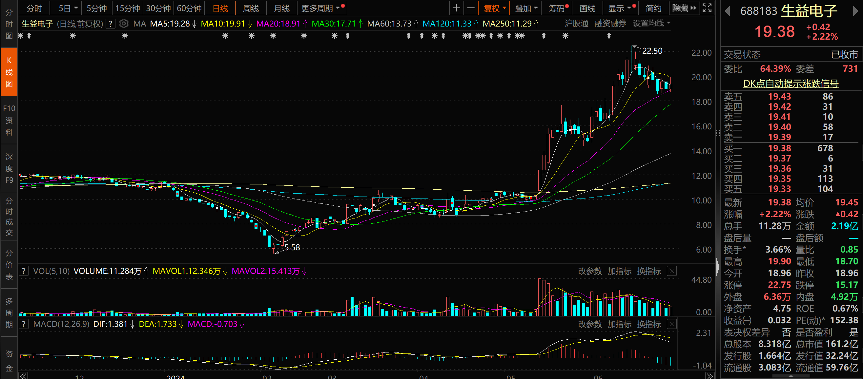Enter fullscreen chart mode icon
The width and height of the screenshot is (863, 379).
coord(707,8)
